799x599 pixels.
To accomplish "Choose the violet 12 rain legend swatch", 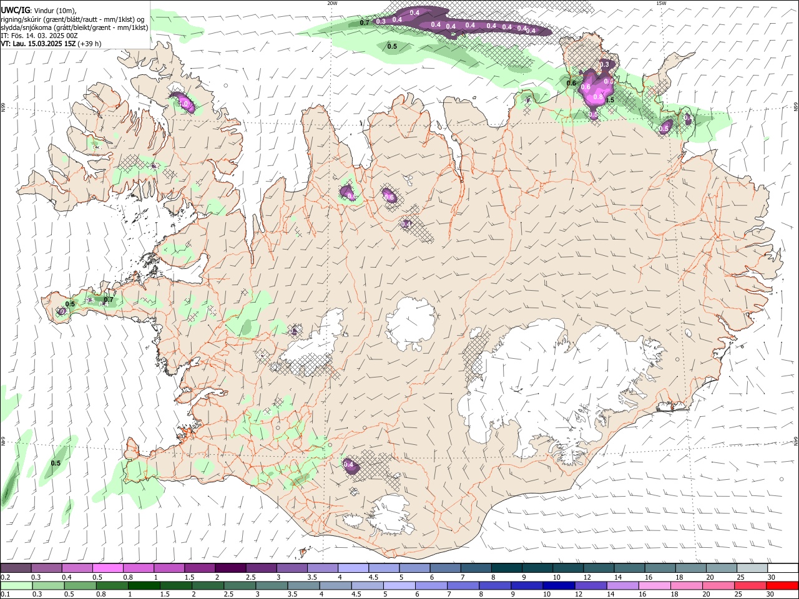I will point(591,586).
